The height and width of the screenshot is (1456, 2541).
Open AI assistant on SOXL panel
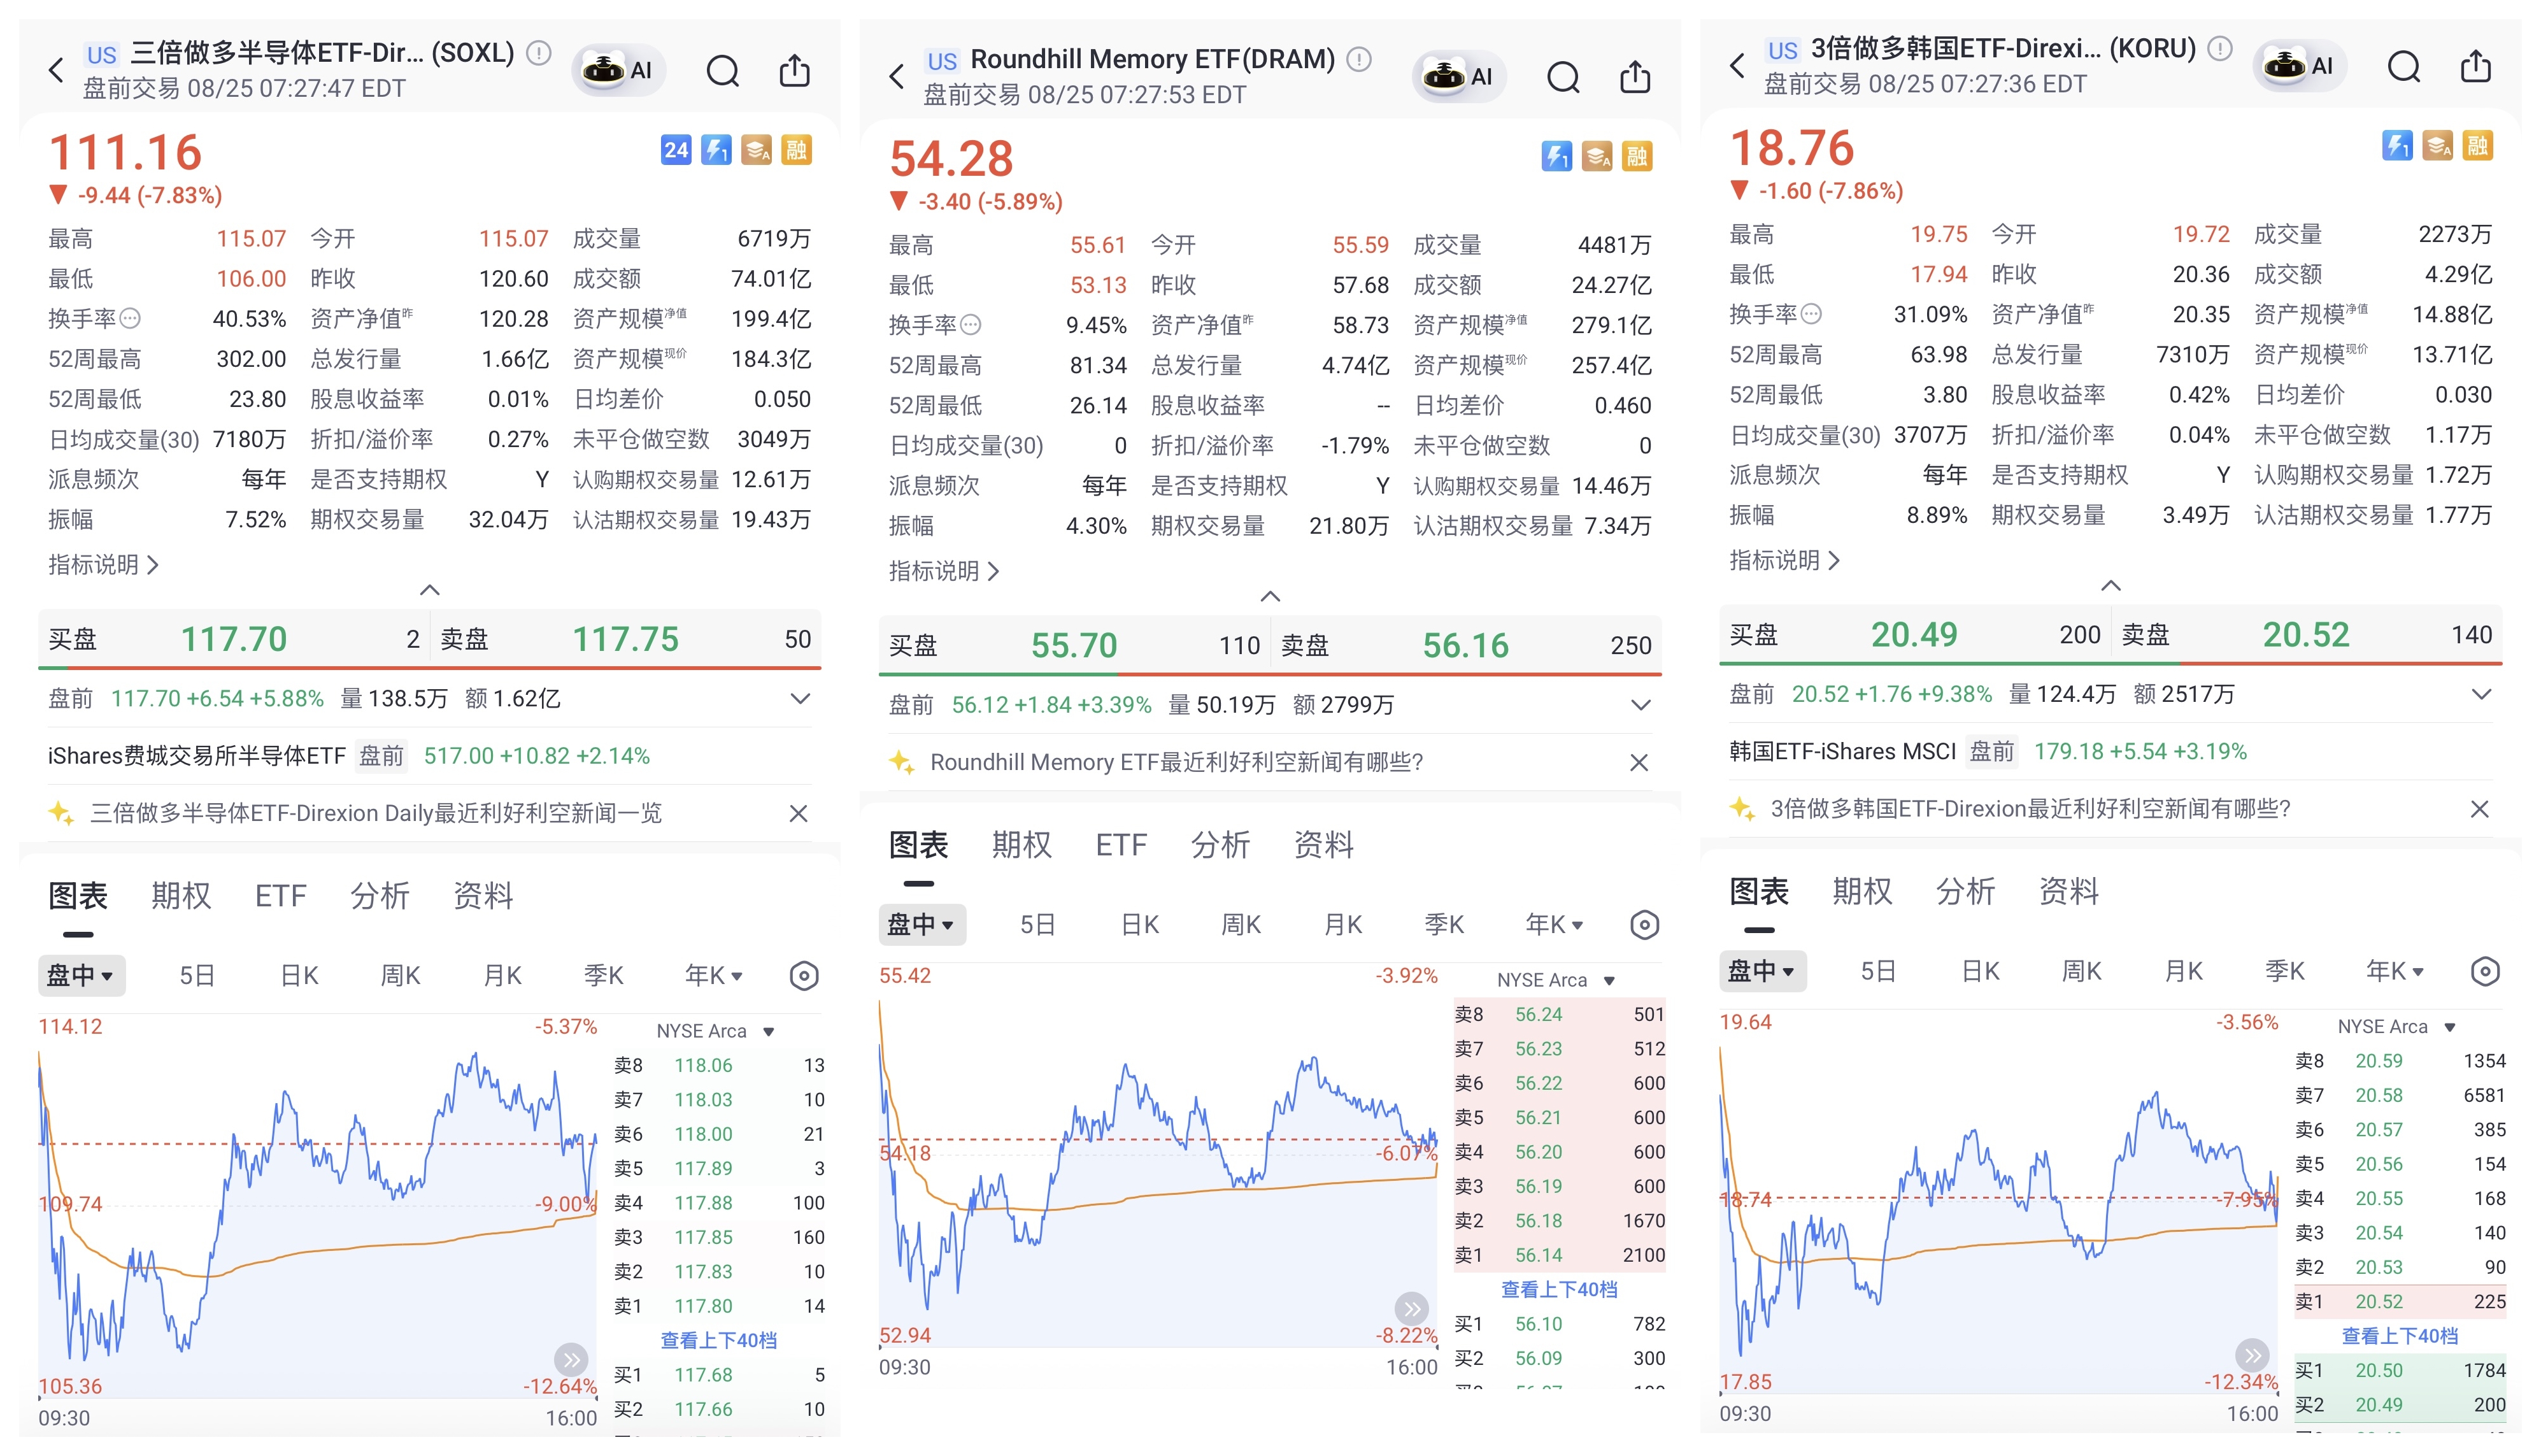pos(618,70)
